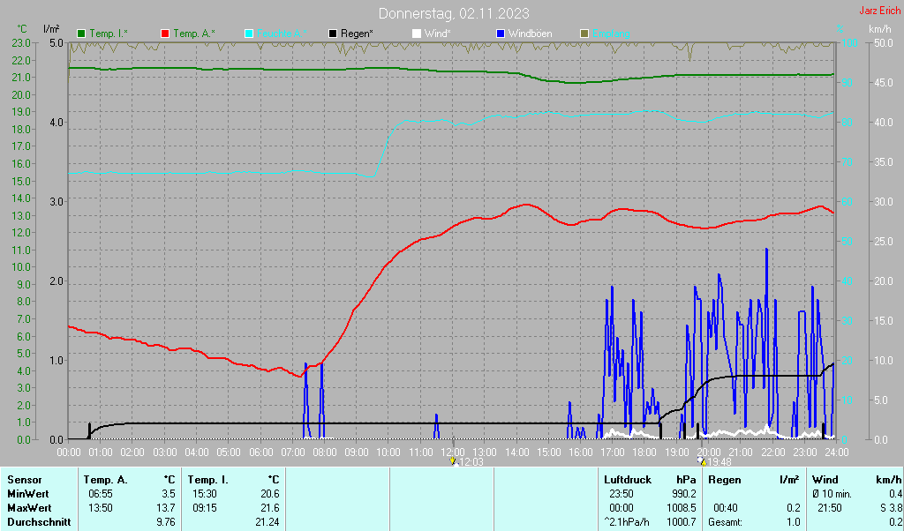Click the Temp. A. average '9.76'
The height and width of the screenshot is (531, 904).
166,522
